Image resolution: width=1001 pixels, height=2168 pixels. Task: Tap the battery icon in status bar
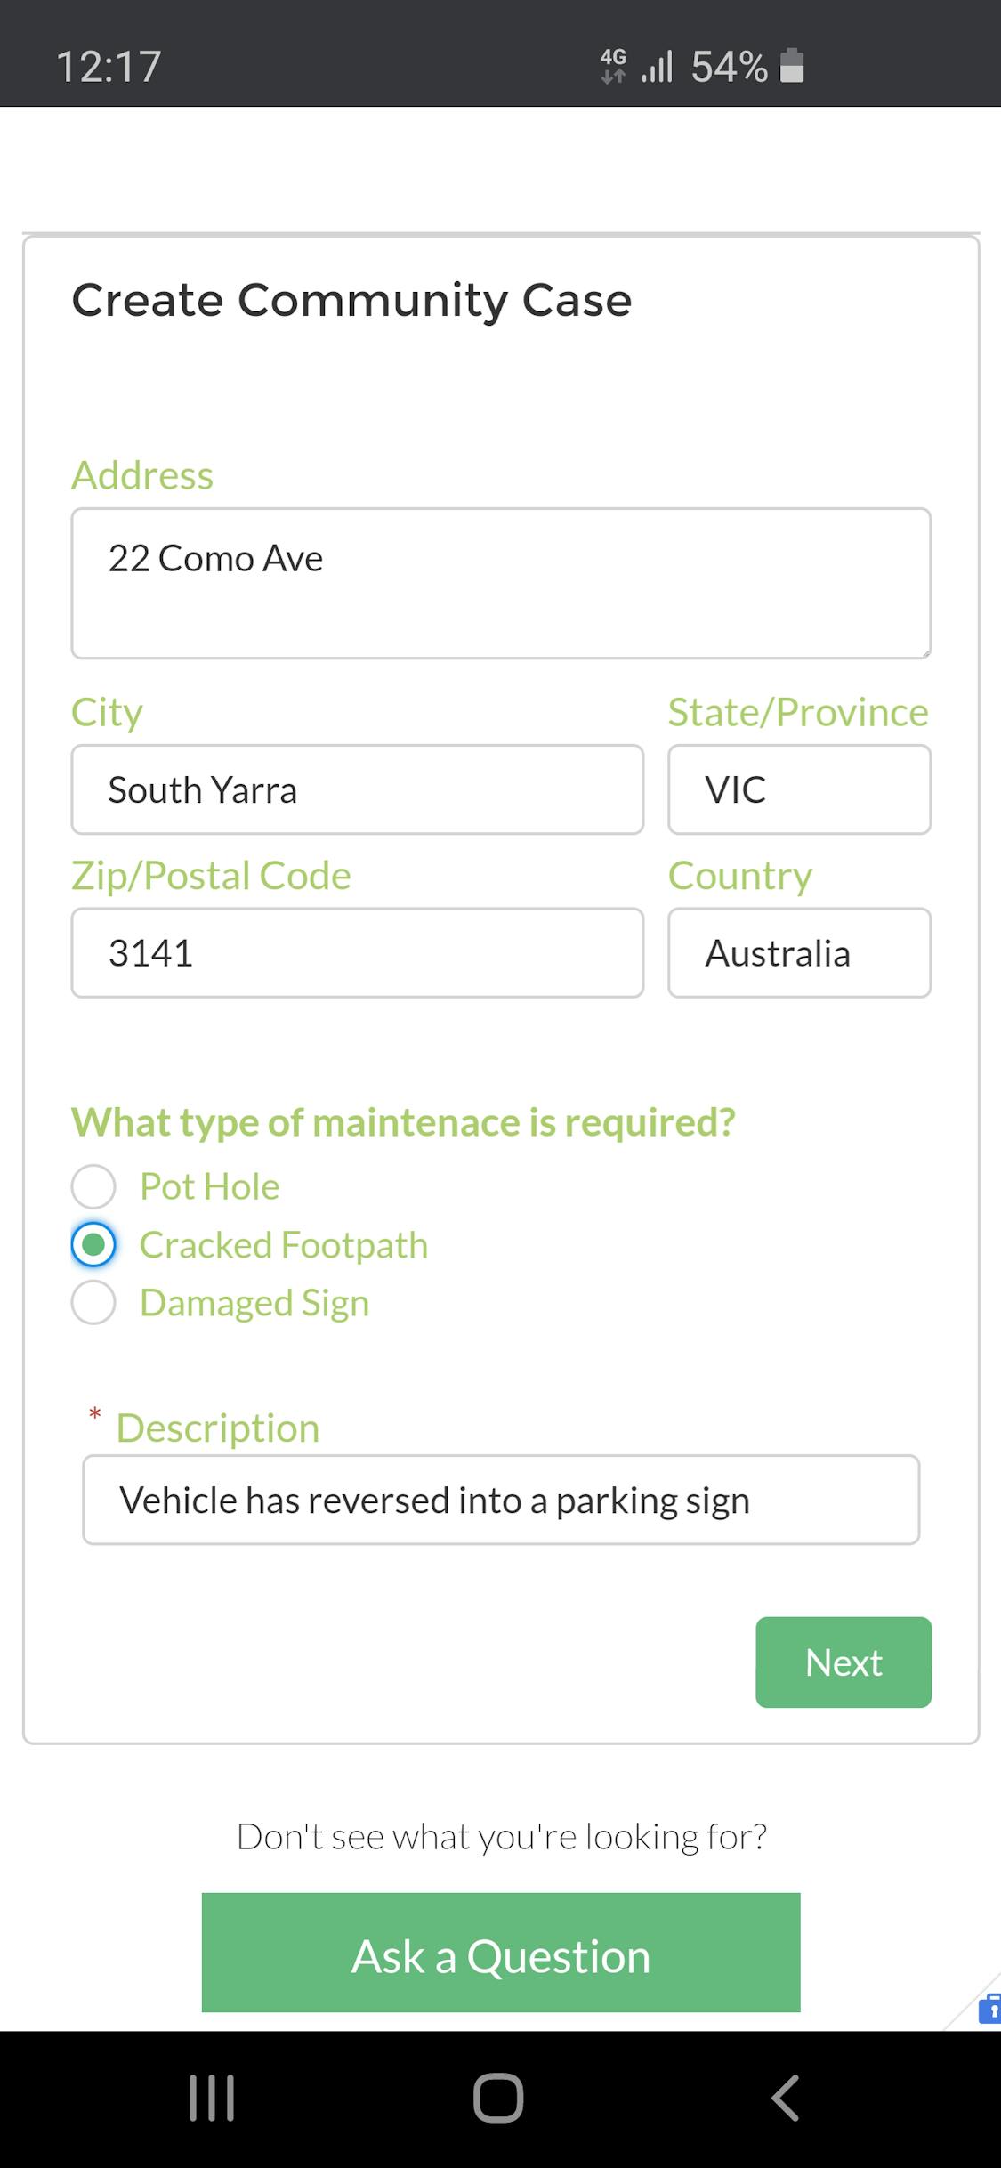click(x=792, y=66)
